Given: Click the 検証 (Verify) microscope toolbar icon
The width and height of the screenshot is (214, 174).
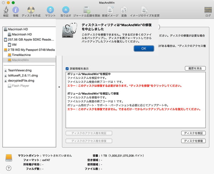Looking at the screenshot, I should (6, 10).
